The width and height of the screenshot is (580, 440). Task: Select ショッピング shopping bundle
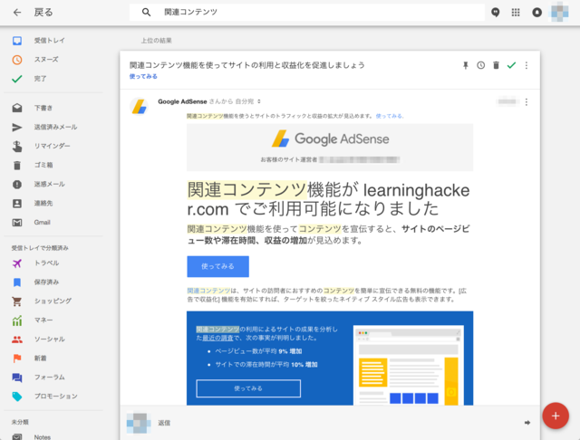53,301
